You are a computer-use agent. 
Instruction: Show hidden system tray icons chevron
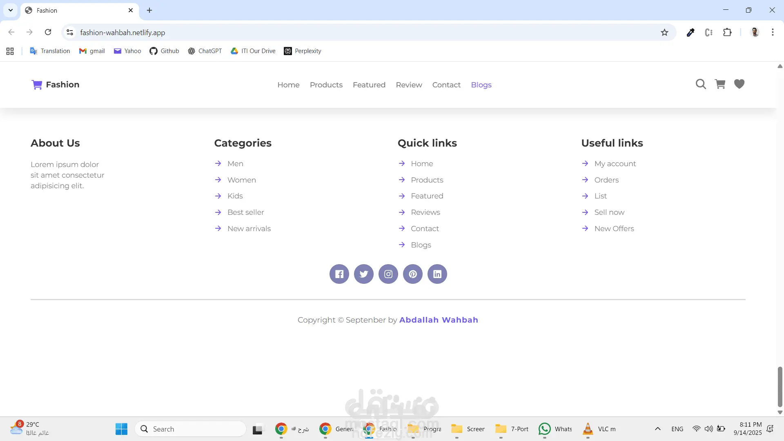coord(657,429)
